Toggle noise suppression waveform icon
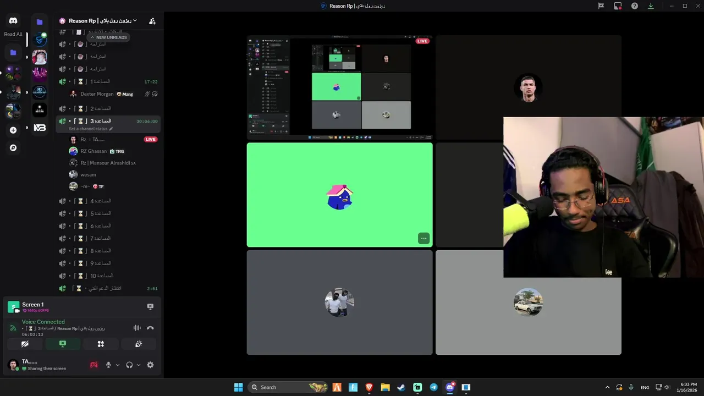704x396 pixels. tap(137, 328)
